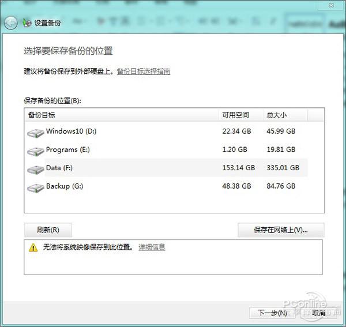Click the back arrow button
Viewport: 346px width, 327px height.
(x=10, y=23)
